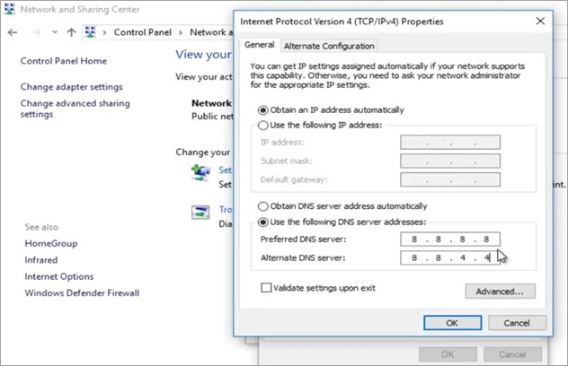Go forward with the right arrow

(x=36, y=32)
